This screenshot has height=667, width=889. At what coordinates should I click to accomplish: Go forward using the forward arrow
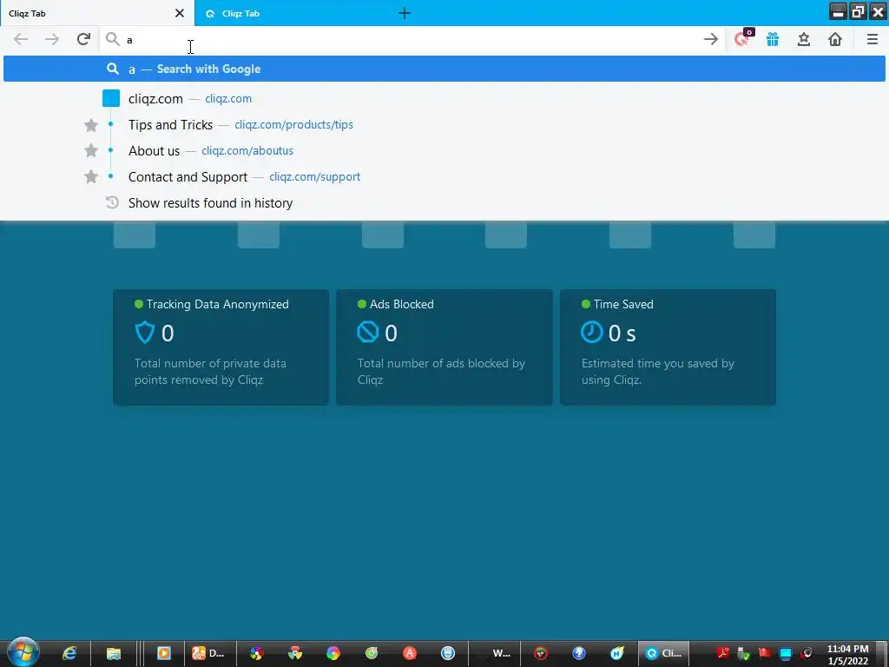click(x=51, y=39)
